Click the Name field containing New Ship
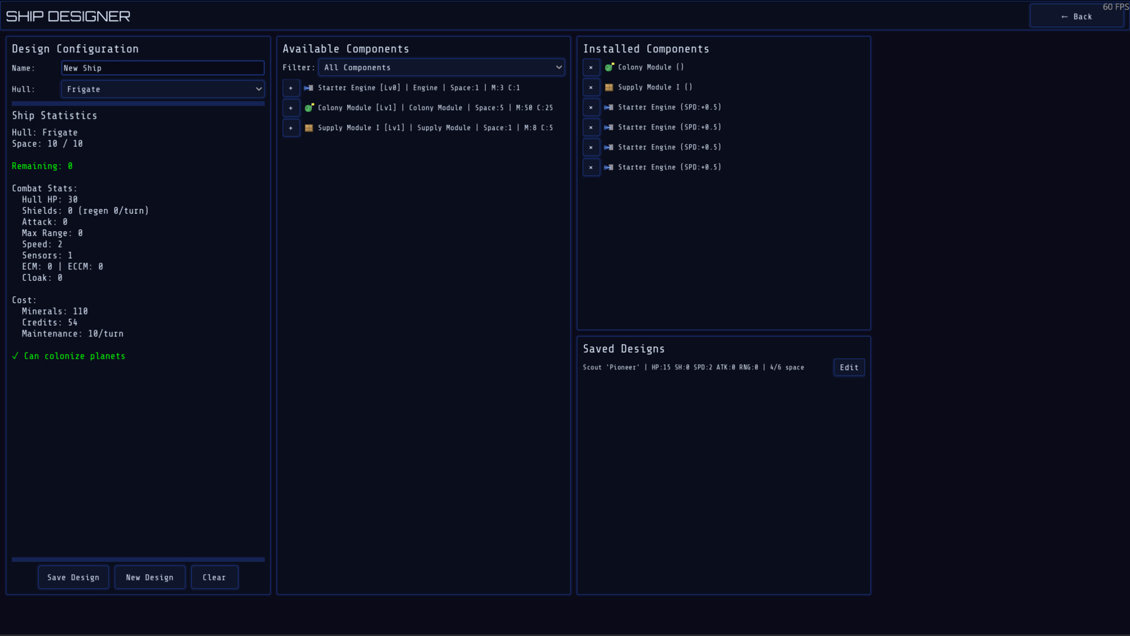This screenshot has height=636, width=1130. coord(163,68)
